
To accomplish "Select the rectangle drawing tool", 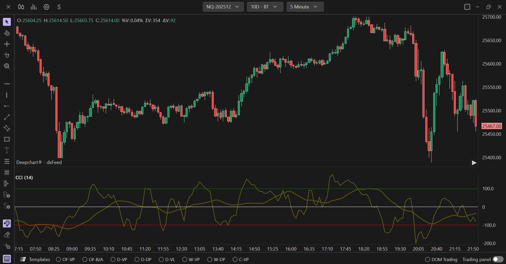I will (x=7, y=139).
